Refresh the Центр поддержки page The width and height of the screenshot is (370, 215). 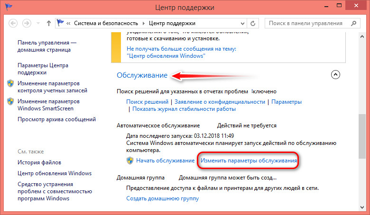click(253, 23)
